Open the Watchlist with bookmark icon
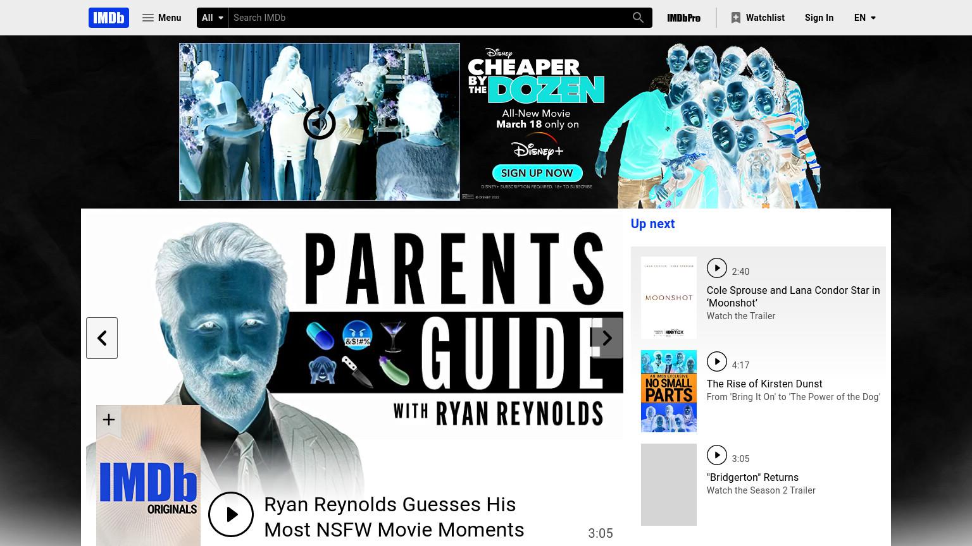 tap(757, 18)
